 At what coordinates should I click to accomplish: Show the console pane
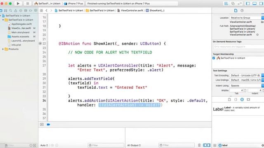coord(209,145)
